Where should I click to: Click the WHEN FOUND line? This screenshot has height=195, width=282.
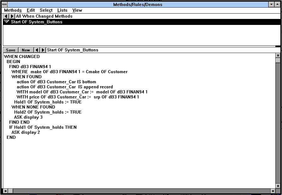tap(26, 77)
